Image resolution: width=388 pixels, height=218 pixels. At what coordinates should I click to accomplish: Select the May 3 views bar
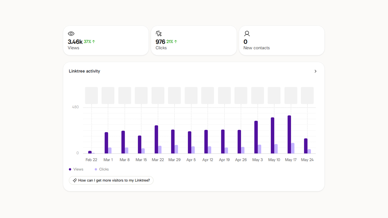[256, 137]
